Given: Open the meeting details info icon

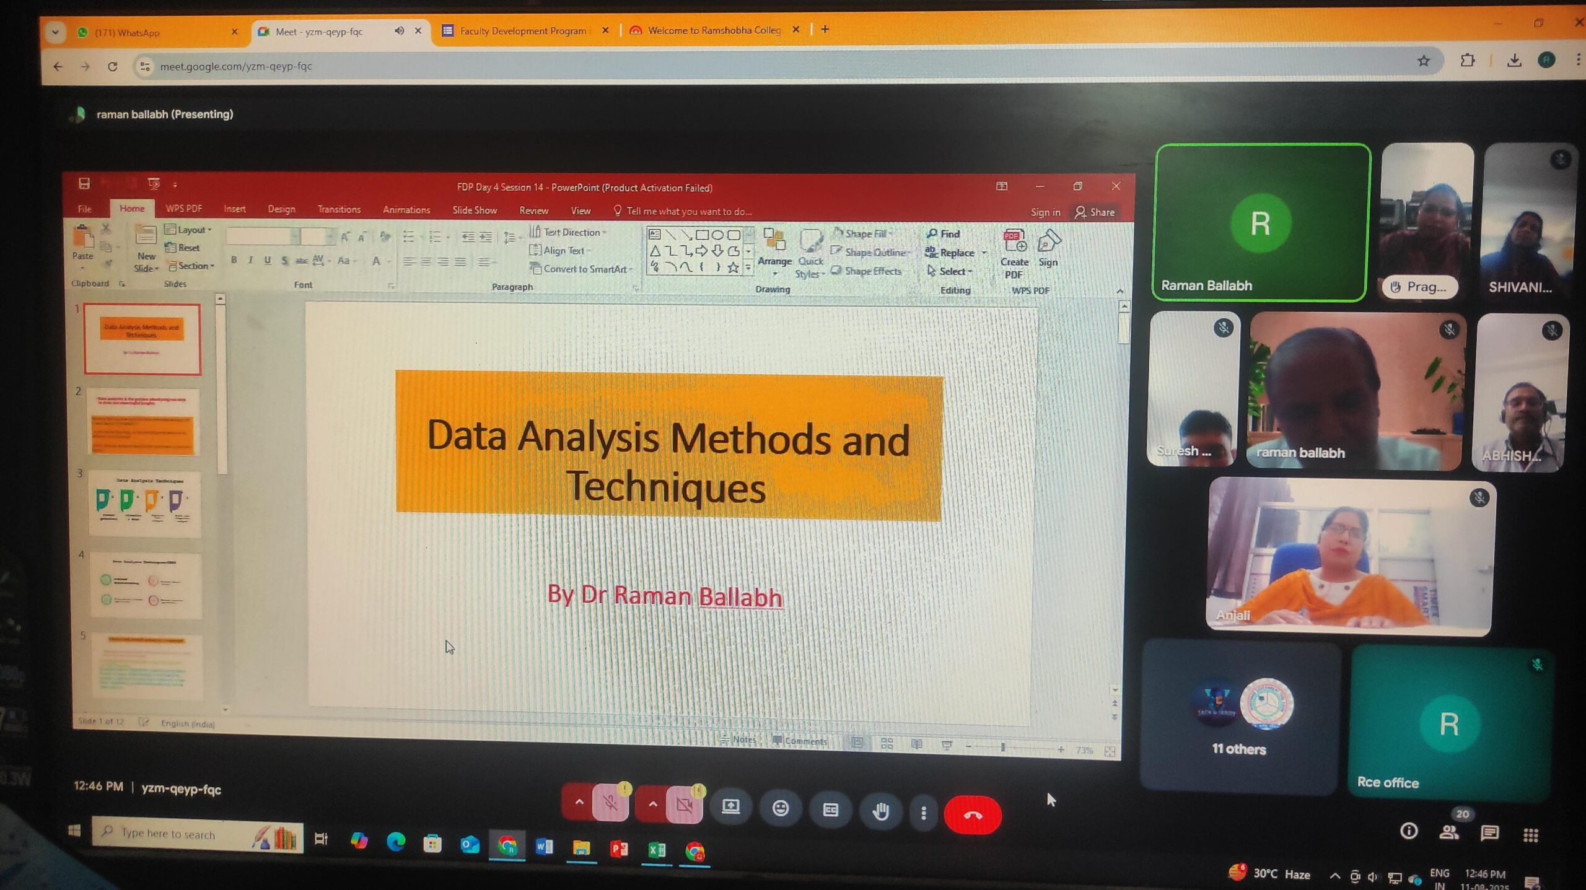Looking at the screenshot, I should click(x=1409, y=831).
